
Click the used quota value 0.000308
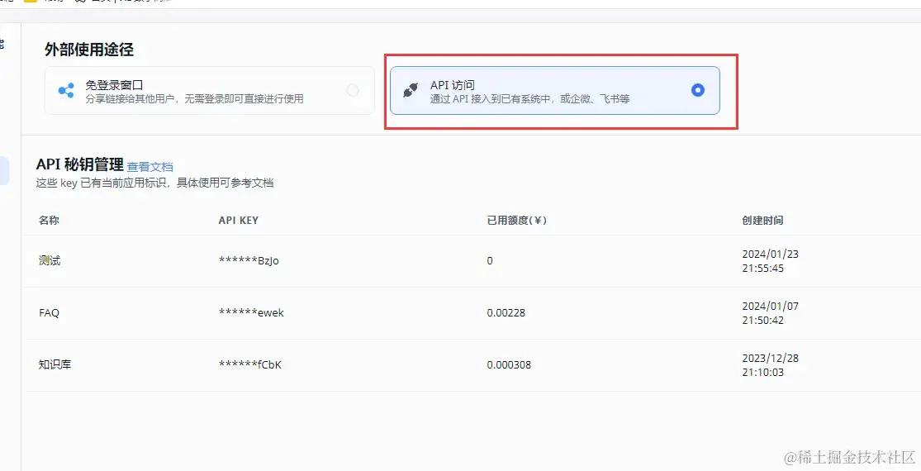509,364
